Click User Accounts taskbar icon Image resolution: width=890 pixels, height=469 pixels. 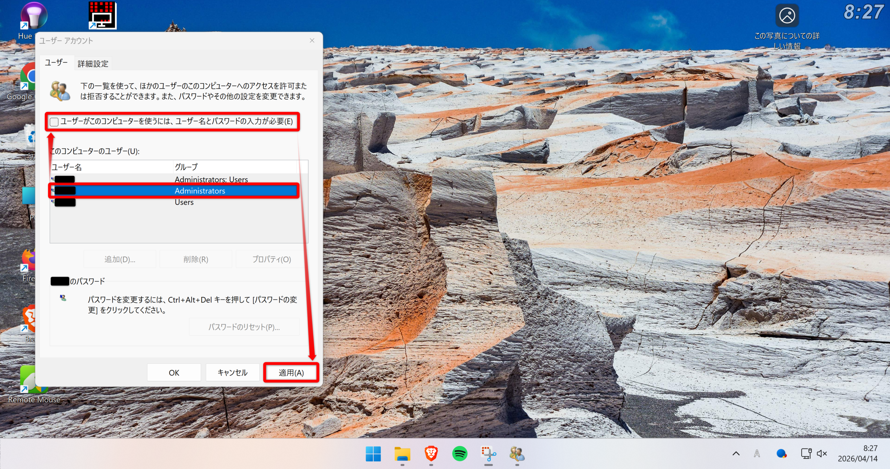[x=517, y=454]
